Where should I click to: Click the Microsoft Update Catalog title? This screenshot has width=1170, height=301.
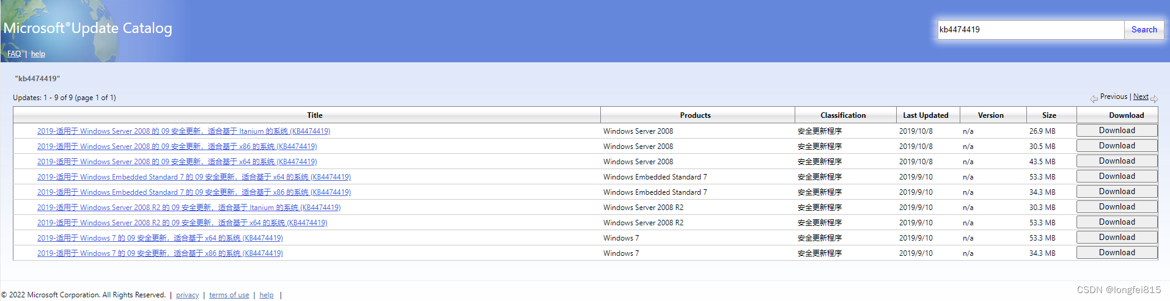click(88, 28)
